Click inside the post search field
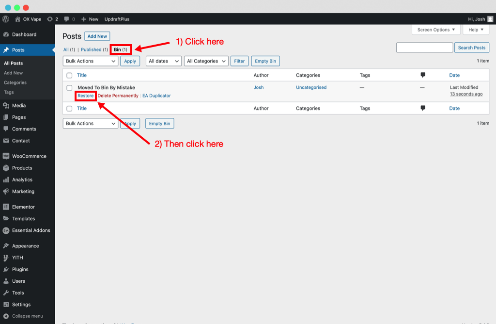The width and height of the screenshot is (496, 324). [x=424, y=48]
